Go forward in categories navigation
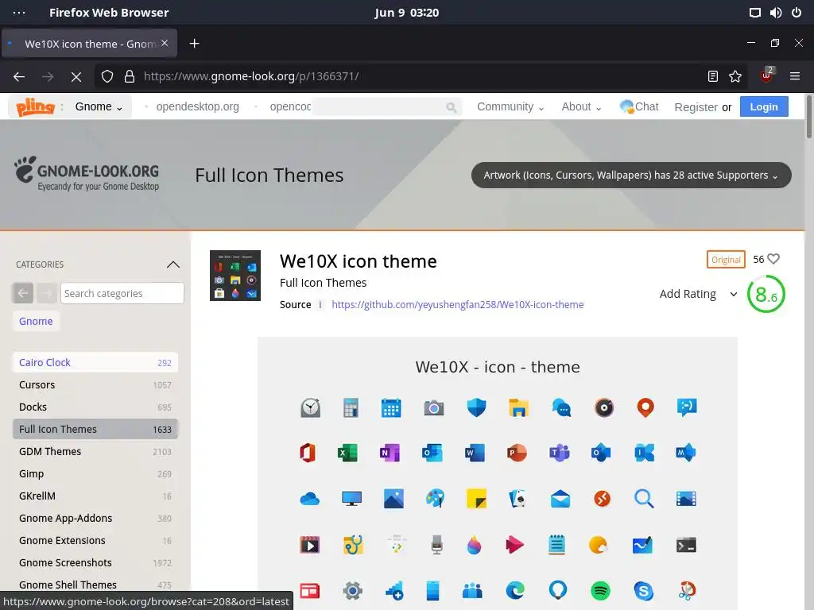The width and height of the screenshot is (814, 610). point(47,293)
